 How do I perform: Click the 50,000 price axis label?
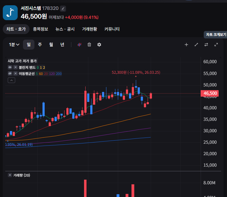pos(210,85)
